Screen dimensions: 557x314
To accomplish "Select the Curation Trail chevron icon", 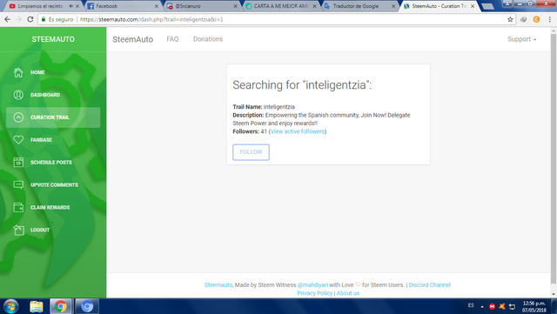I will click(x=18, y=117).
